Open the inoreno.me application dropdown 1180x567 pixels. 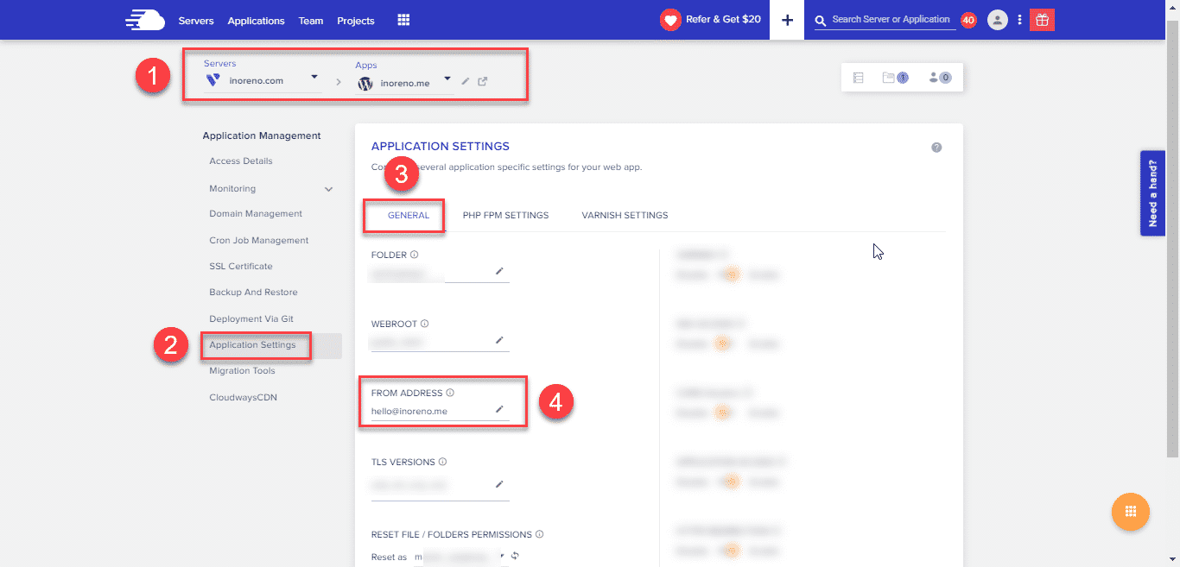point(447,79)
